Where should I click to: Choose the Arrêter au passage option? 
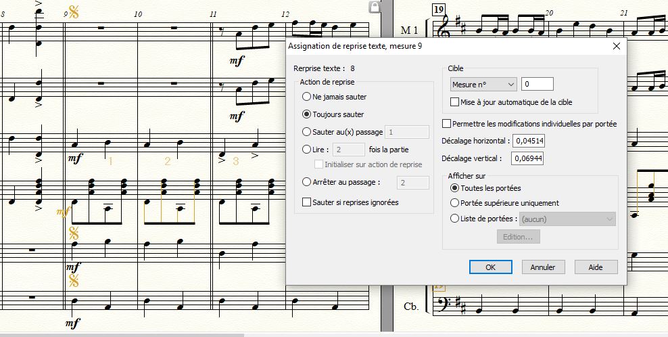[307, 182]
